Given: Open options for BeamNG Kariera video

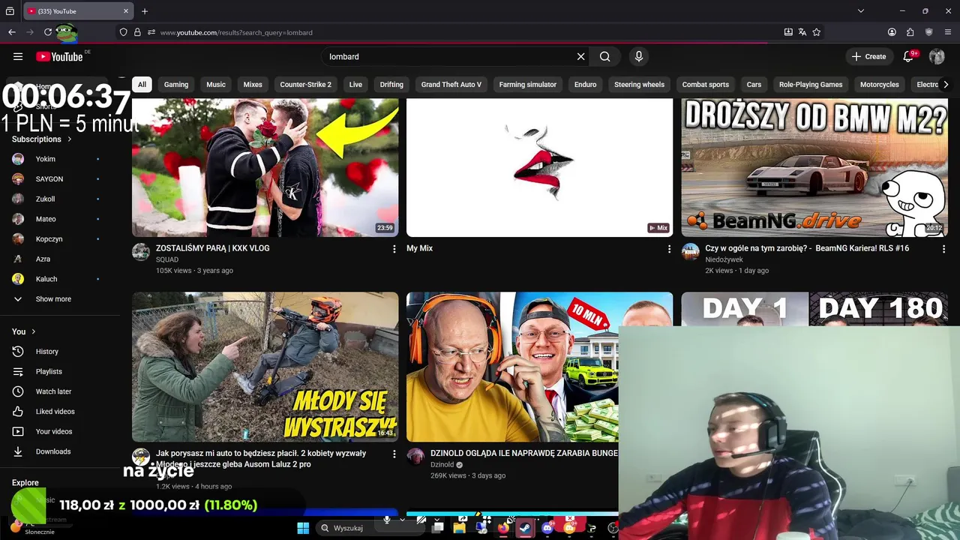Looking at the screenshot, I should coord(943,249).
